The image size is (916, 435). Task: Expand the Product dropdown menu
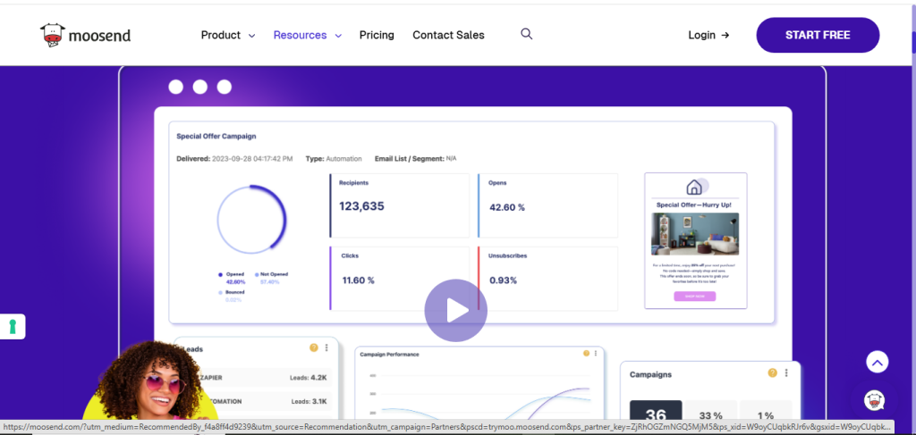pos(227,35)
